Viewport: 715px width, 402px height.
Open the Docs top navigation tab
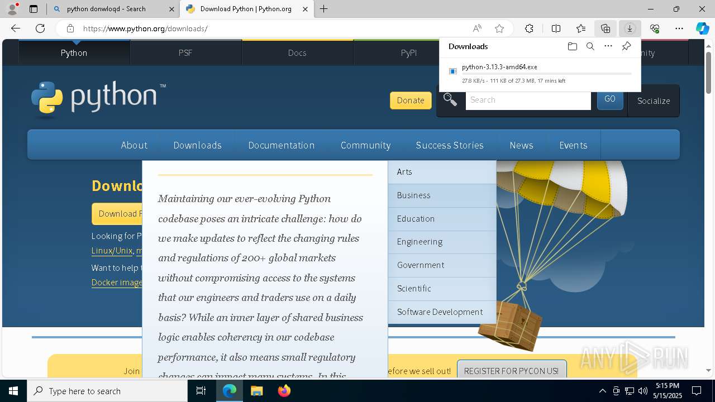(x=297, y=52)
